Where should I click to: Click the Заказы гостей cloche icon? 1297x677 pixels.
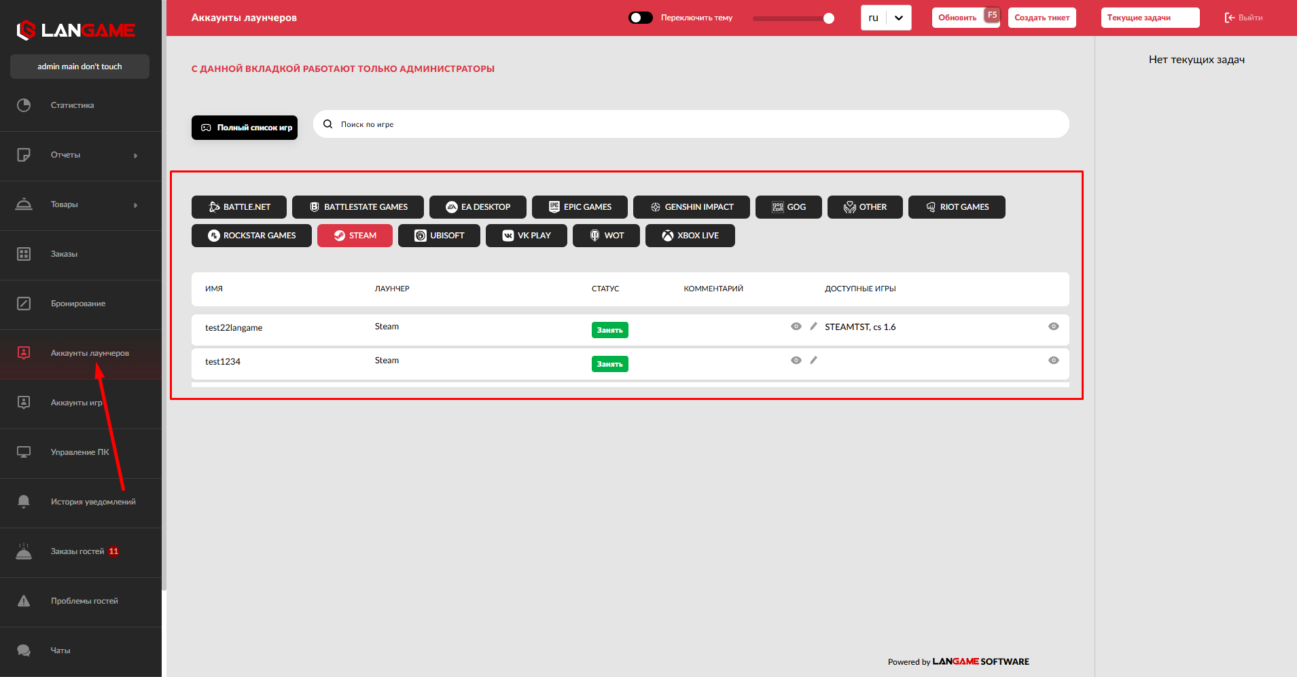(24, 551)
